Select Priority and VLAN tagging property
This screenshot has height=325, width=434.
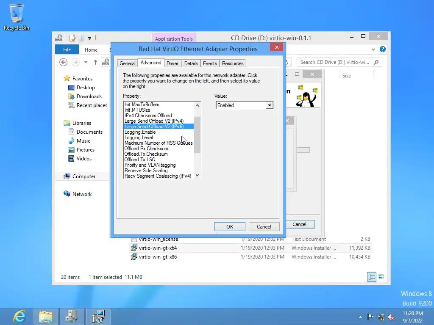[159, 165]
